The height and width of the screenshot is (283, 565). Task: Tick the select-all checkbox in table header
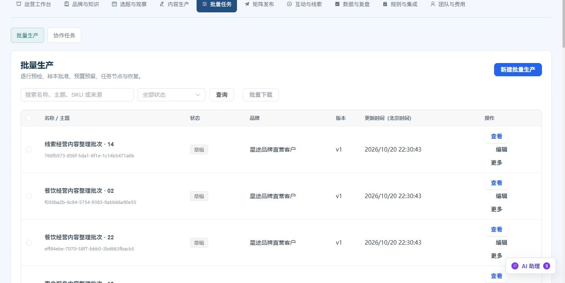pos(29,118)
